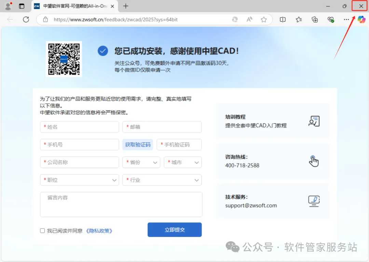Open the favorites list icon
This screenshot has width=369, height=262.
click(x=299, y=19)
